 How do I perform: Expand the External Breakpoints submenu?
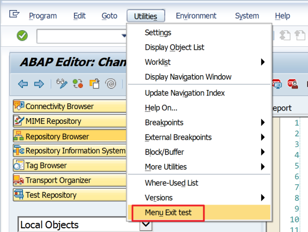tap(199, 137)
